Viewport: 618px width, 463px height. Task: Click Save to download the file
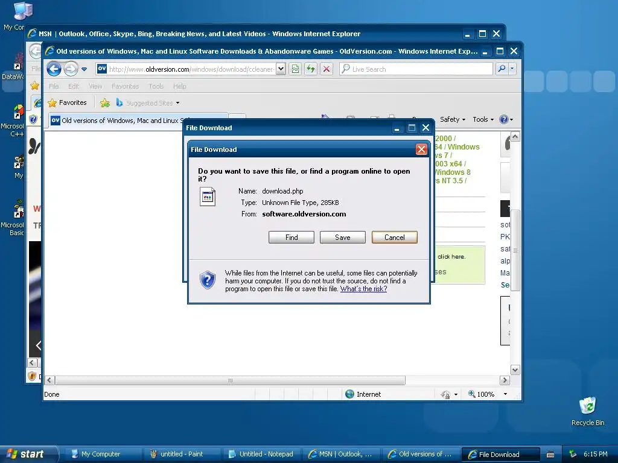343,238
